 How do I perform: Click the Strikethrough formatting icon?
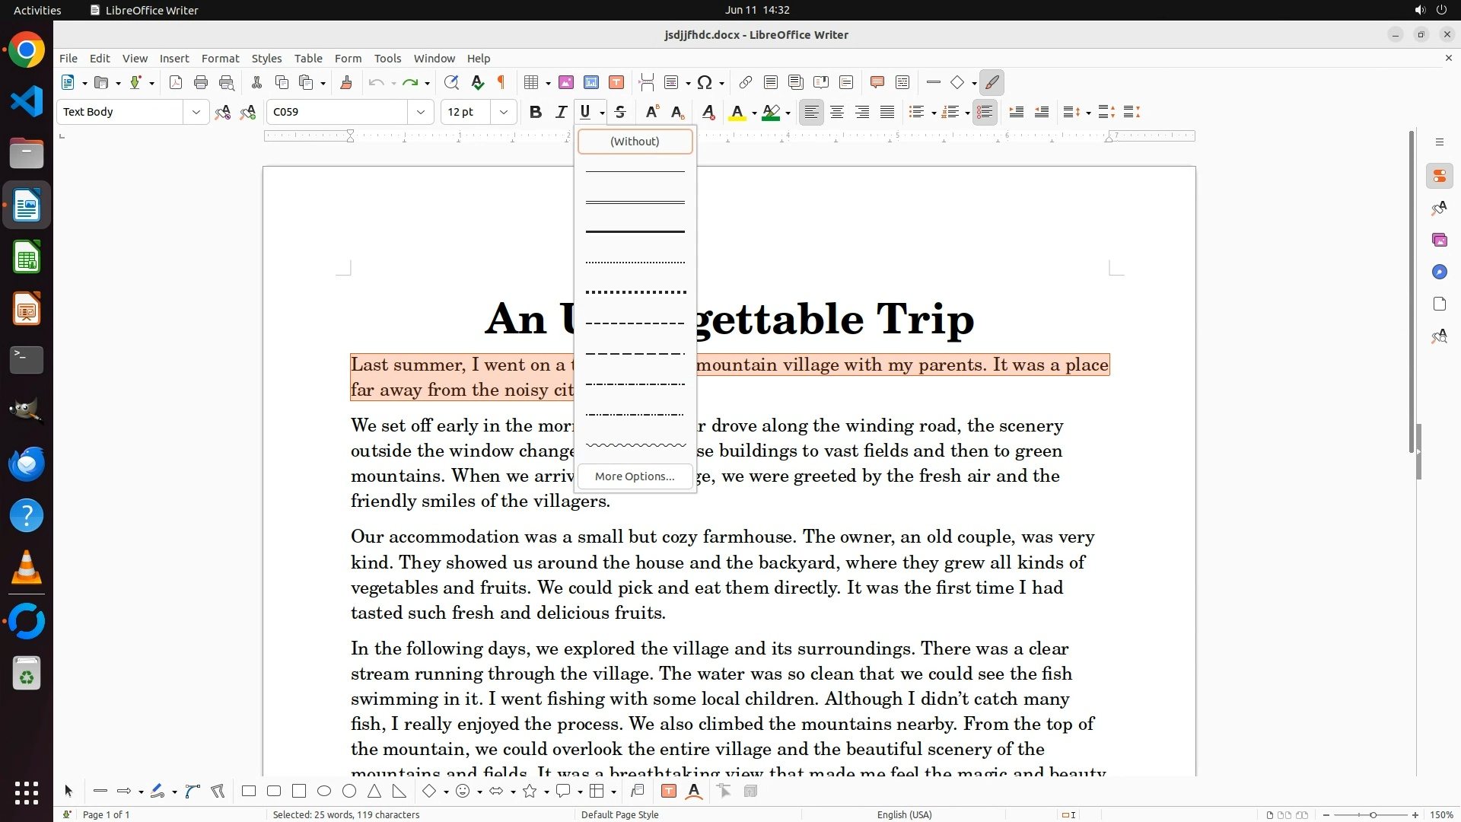(620, 113)
